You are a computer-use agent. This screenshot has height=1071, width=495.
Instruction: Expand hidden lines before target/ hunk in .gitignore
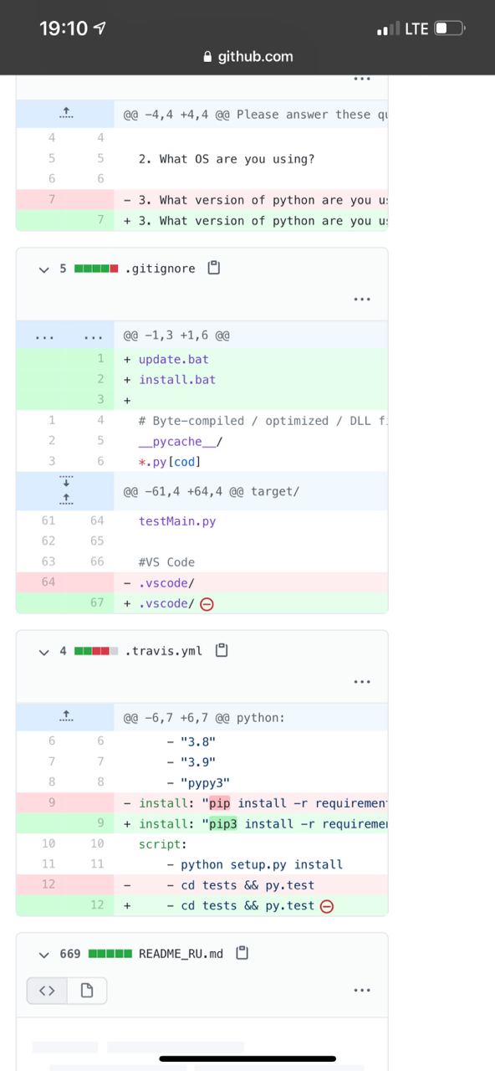[67, 491]
